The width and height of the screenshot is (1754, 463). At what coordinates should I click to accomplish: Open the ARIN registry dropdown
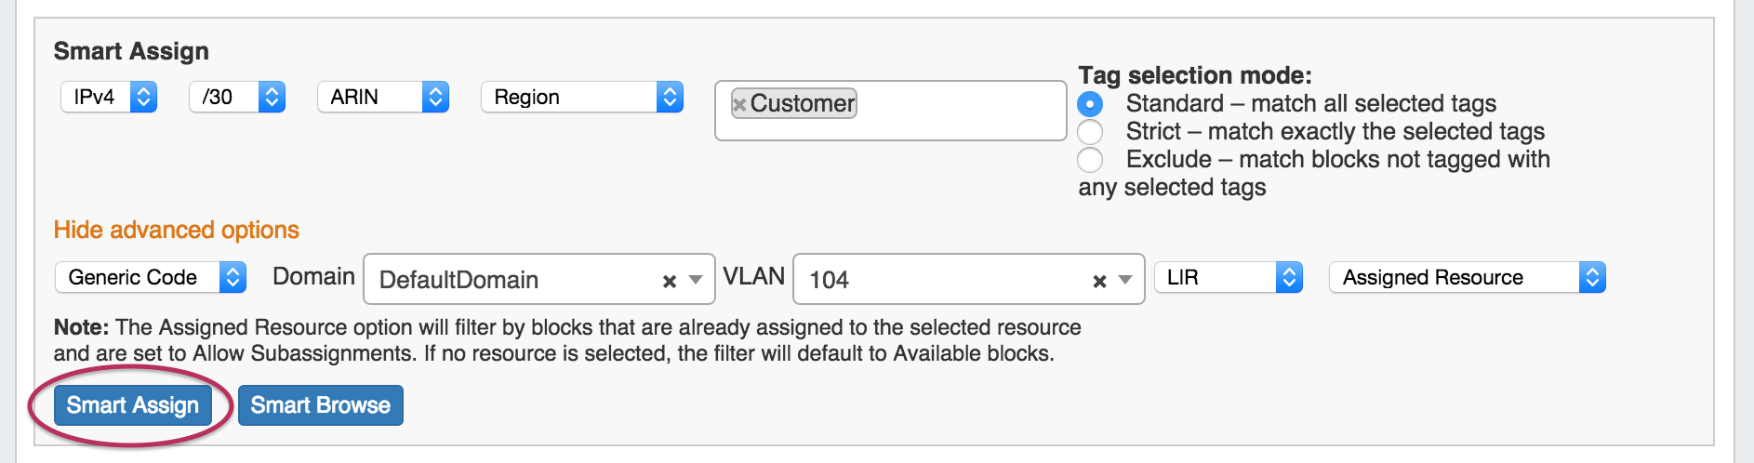pyautogui.click(x=383, y=97)
